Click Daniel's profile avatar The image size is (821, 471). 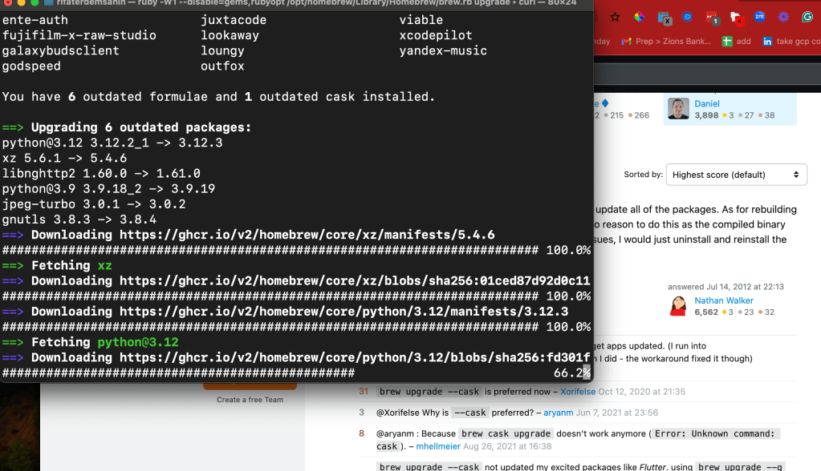(678, 109)
